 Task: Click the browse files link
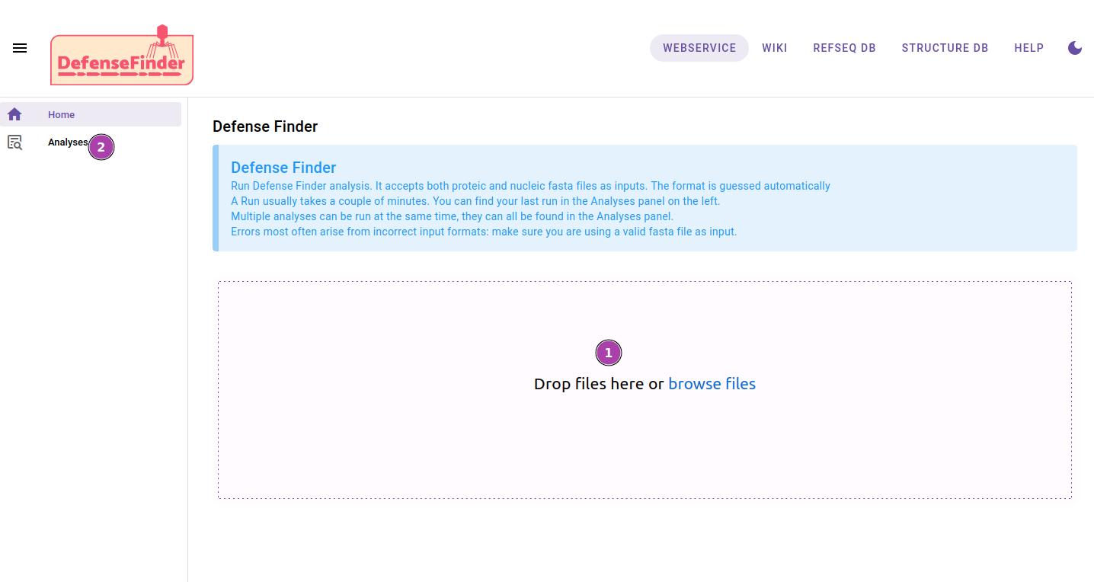pyautogui.click(x=712, y=384)
